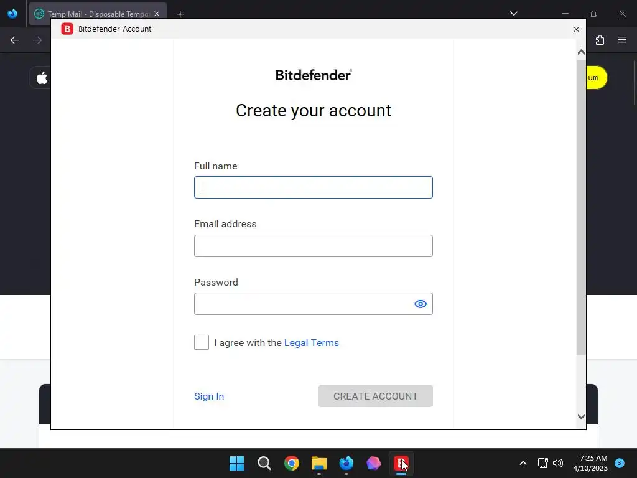
Task: Click the Firefox view icon in browser tab strip
Action: [12, 14]
